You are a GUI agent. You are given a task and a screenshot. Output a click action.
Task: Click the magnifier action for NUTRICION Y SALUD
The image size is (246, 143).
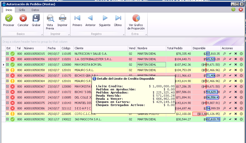(x=224, y=54)
